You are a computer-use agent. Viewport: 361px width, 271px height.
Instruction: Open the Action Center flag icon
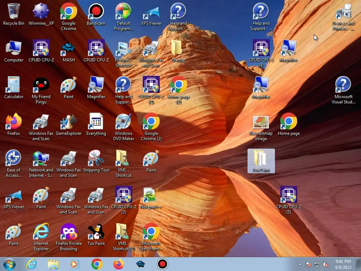pos(308,264)
